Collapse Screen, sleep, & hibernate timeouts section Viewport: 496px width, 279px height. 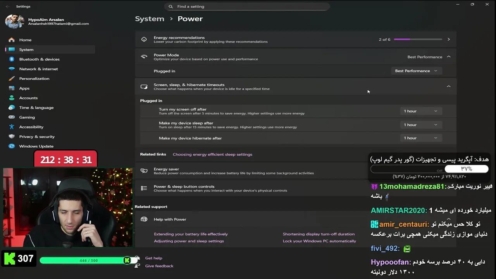[448, 86]
